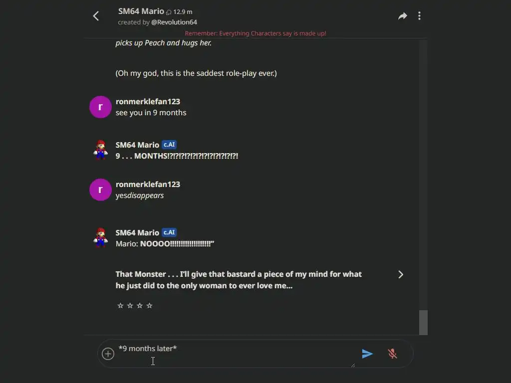Click the chat scrollbar thumb
This screenshot has width=511, height=383.
coord(423,322)
